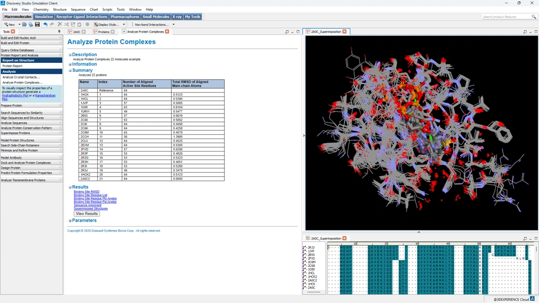
Task: Open the Superimposed Structures link
Action: 91,209
